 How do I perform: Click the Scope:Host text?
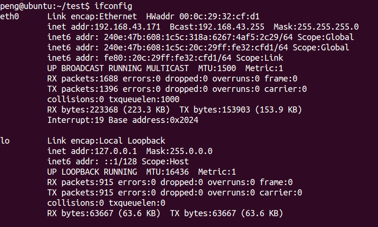point(165,162)
